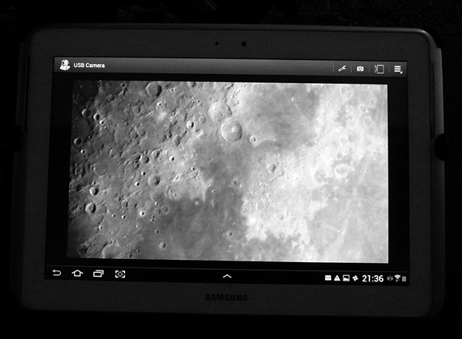Tap the lunar live camera preview
Viewport: 462px width, 339px height.
coord(228,171)
